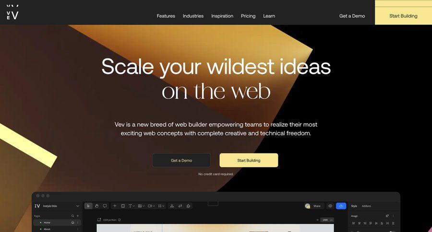The height and width of the screenshot is (232, 432).
Task: Click the width 1440 input field
Action: pos(327,220)
